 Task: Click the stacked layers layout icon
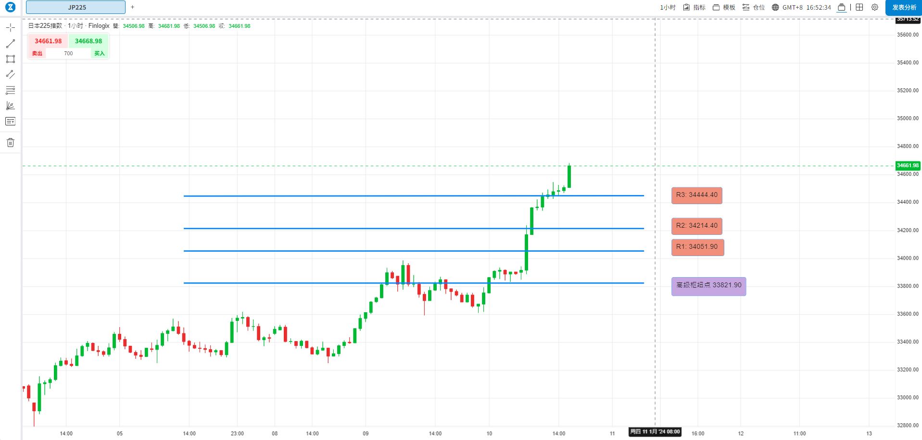coord(842,7)
